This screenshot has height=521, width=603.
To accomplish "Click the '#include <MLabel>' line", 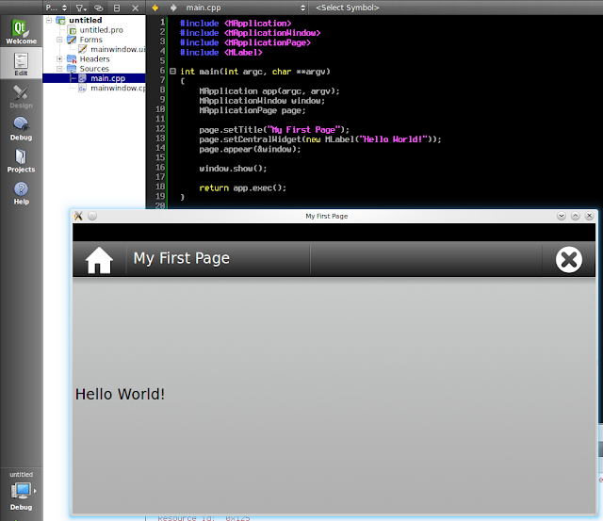I will [x=221, y=53].
